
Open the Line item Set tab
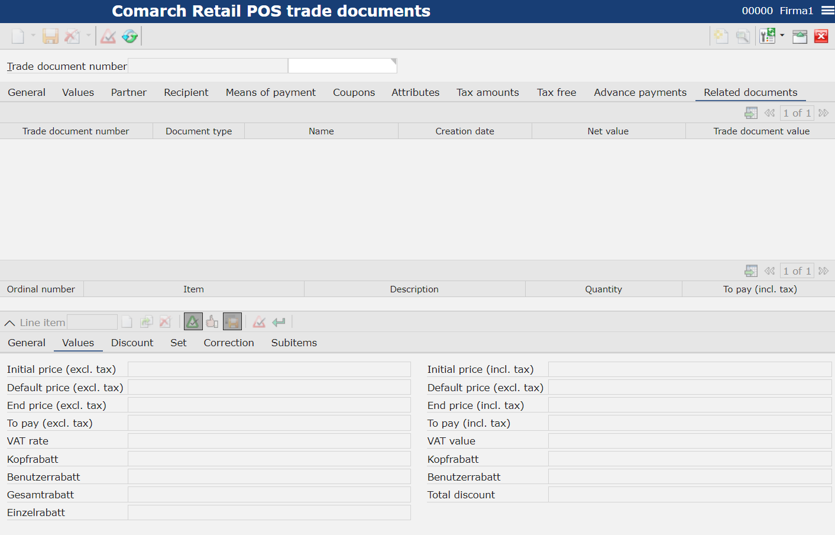pyautogui.click(x=179, y=343)
